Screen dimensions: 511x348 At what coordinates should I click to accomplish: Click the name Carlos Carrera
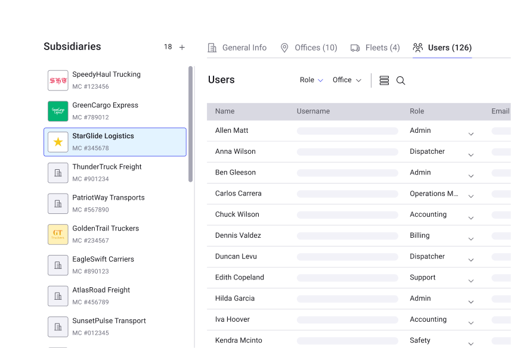[x=239, y=194]
